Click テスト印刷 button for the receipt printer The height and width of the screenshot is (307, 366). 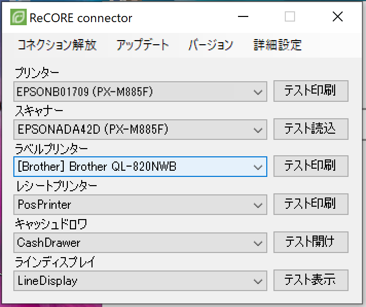311,204
